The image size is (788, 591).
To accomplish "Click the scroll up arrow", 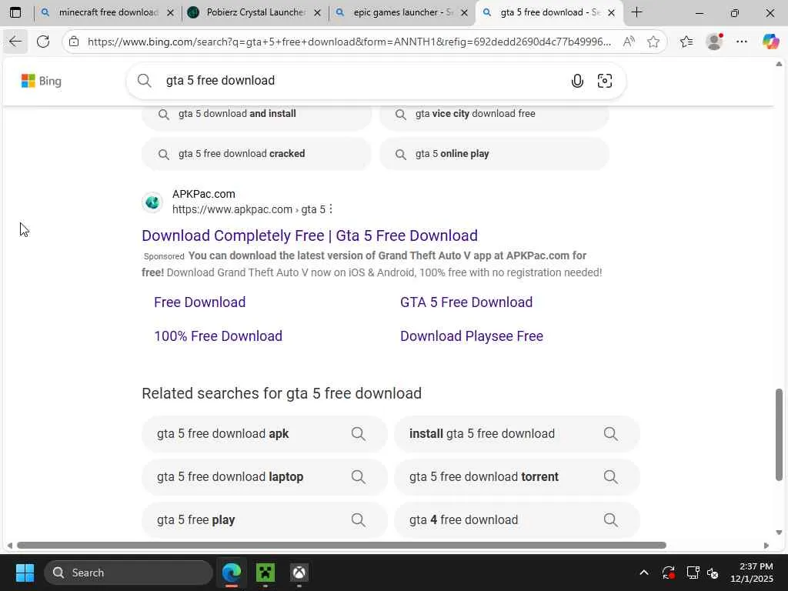I will pos(779,64).
